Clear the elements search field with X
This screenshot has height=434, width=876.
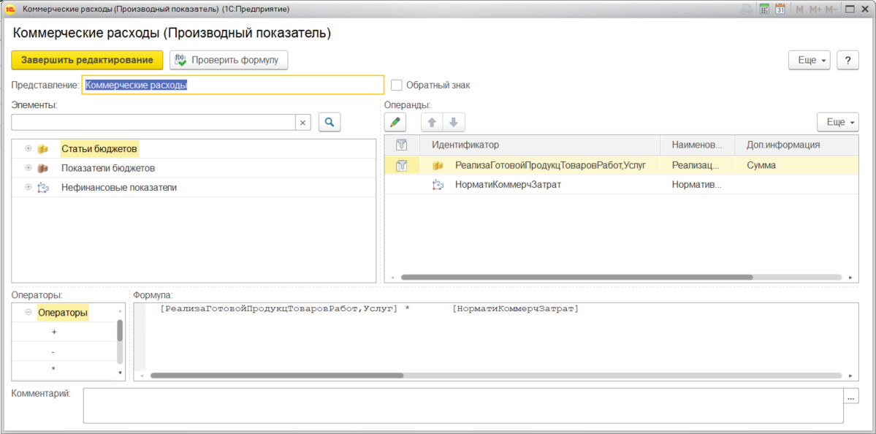pos(302,123)
